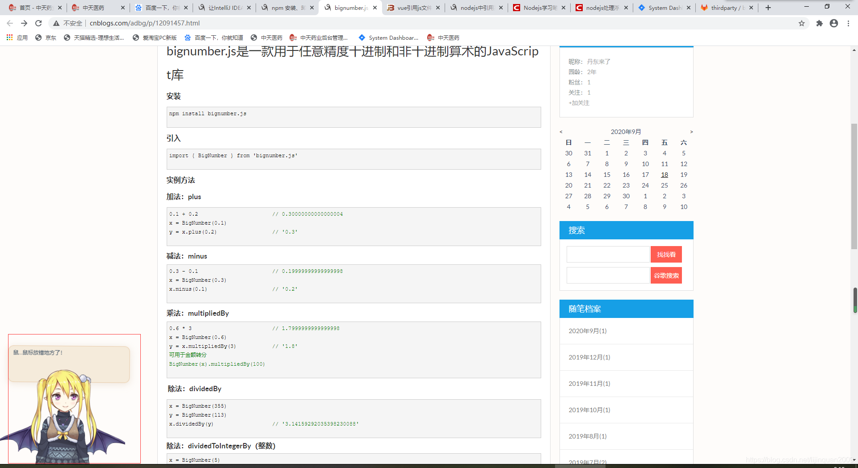Click the scrollbar down arrow

point(854,460)
